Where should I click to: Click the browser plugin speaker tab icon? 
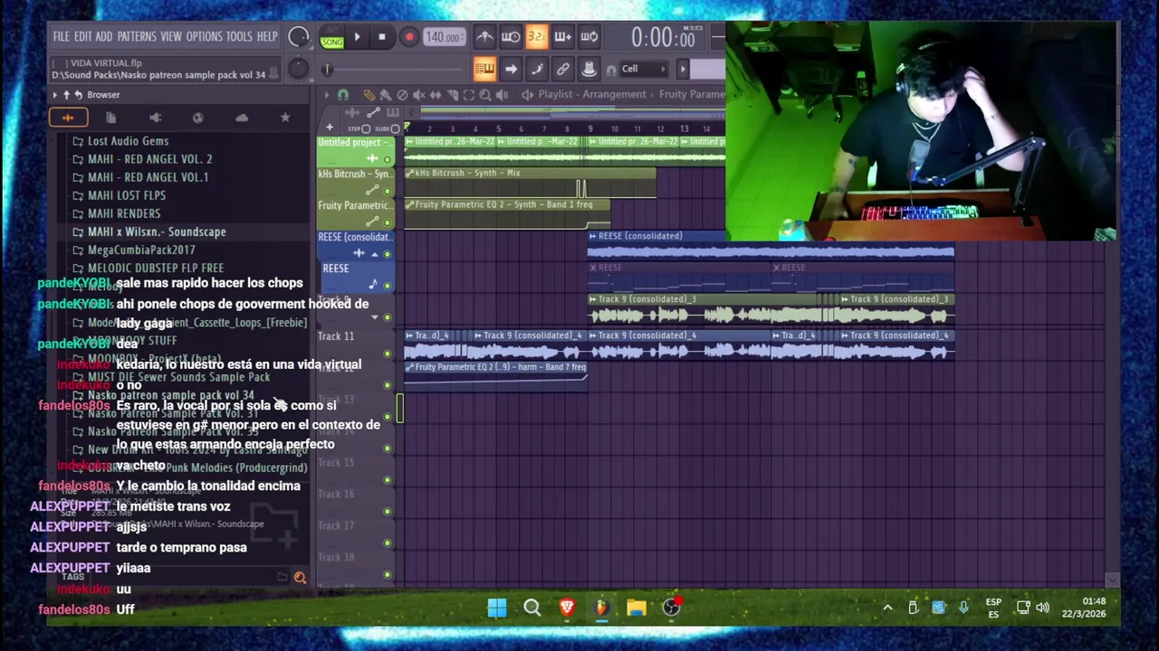(155, 118)
